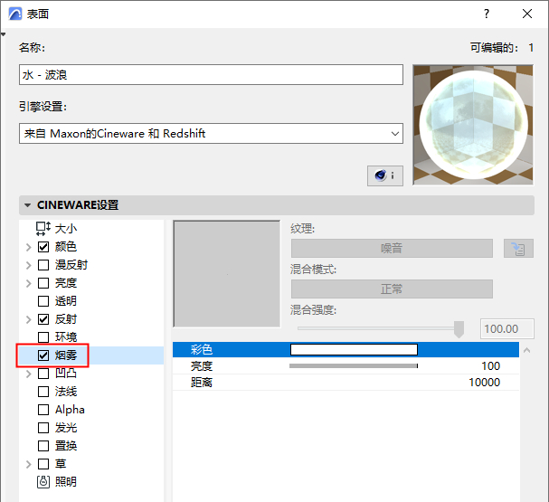Enable the Alpha checkbox

point(43,410)
